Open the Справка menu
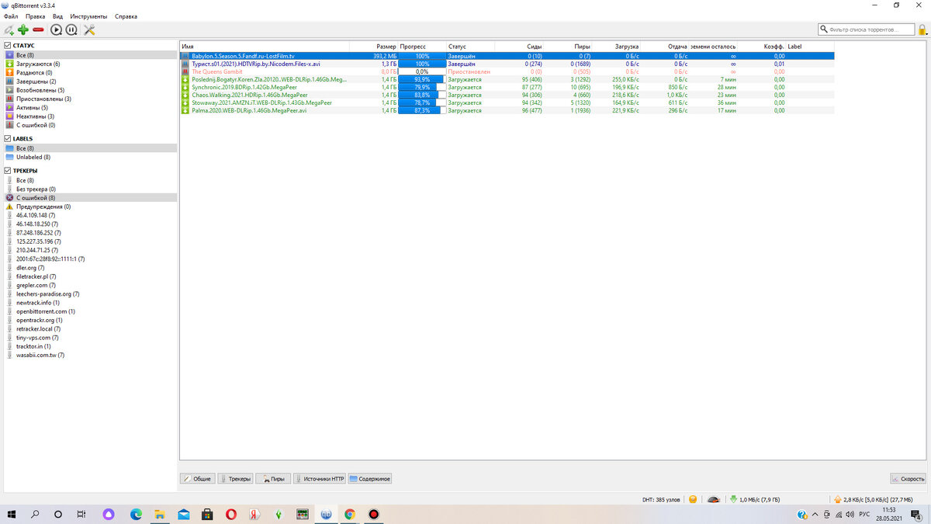Screen dimensions: 931x524 (x=126, y=16)
